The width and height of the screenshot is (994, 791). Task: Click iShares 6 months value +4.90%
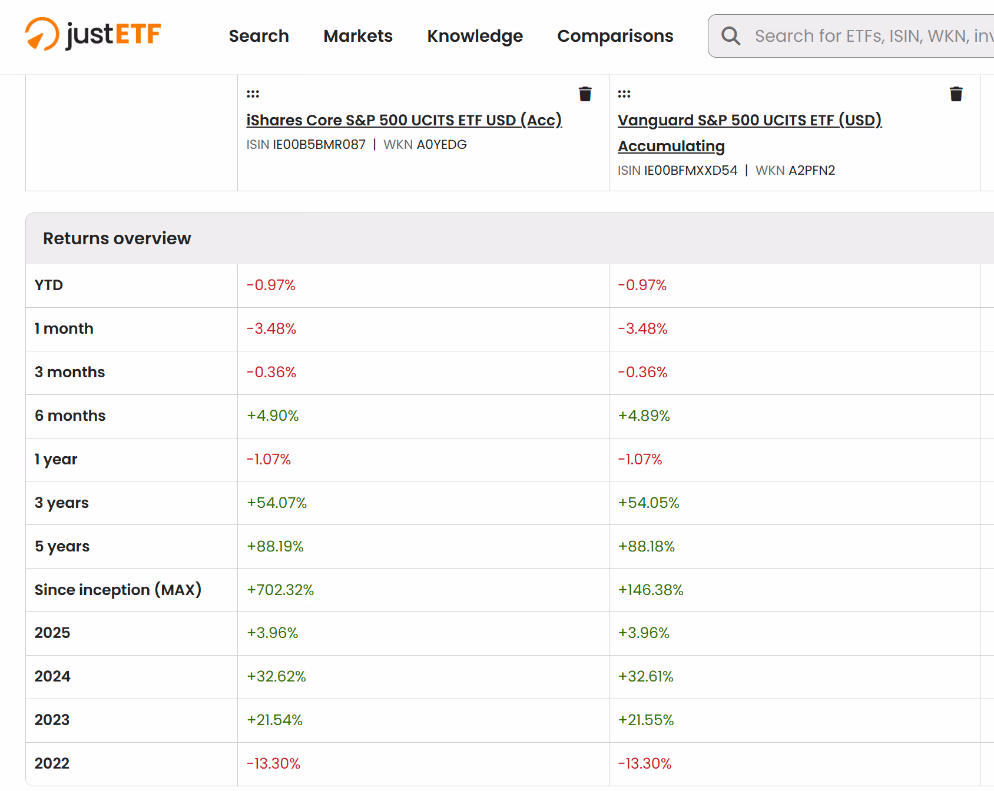click(273, 416)
